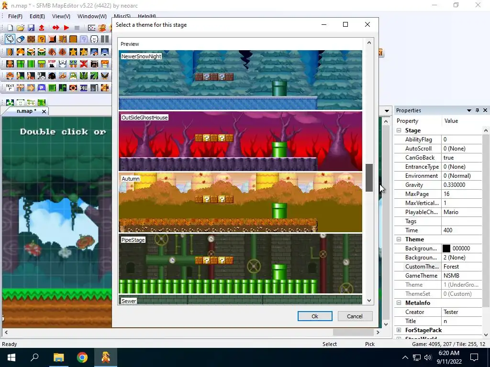
Task: Open the Properties panel dropdown arrow
Action: click(469, 110)
